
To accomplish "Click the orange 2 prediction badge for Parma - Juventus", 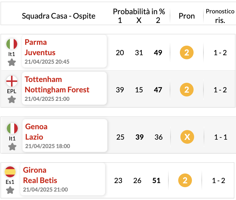I will click(187, 52).
